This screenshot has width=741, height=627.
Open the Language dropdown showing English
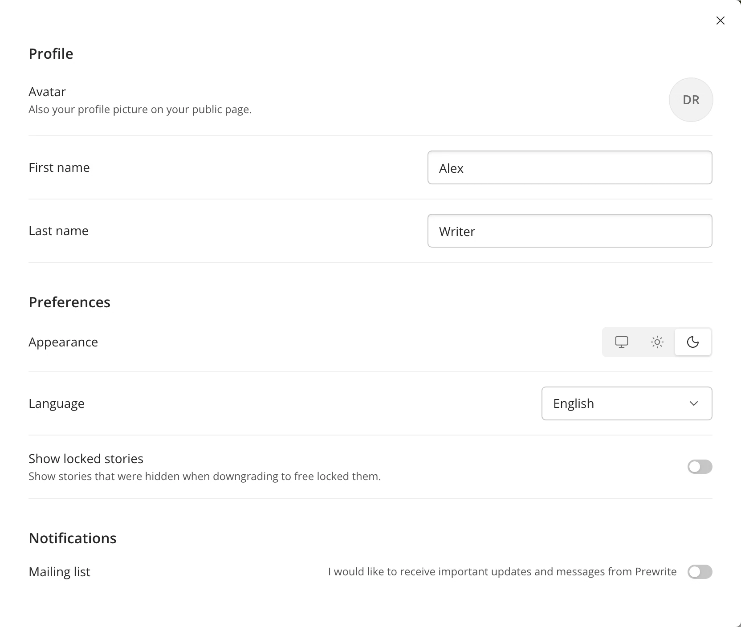627,403
